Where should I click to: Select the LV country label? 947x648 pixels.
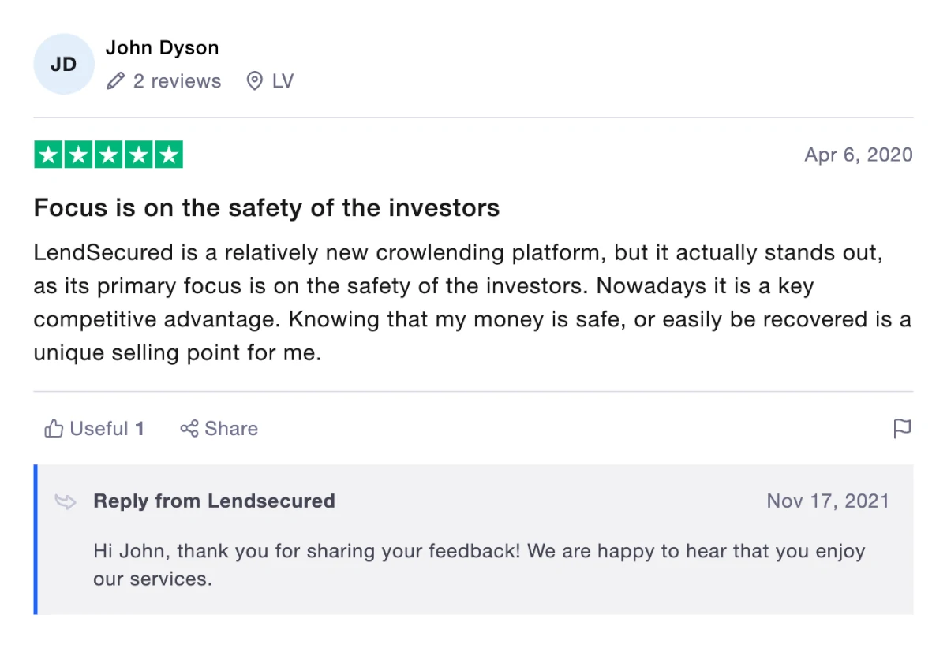point(283,81)
